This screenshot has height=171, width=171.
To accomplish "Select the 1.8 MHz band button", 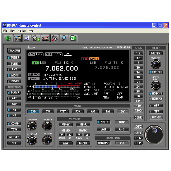I will click(138, 53).
